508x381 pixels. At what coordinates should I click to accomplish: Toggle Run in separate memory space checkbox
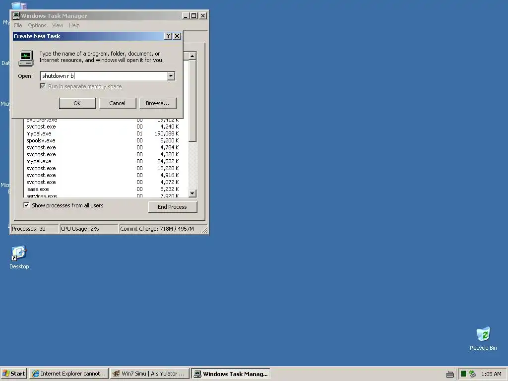click(43, 86)
